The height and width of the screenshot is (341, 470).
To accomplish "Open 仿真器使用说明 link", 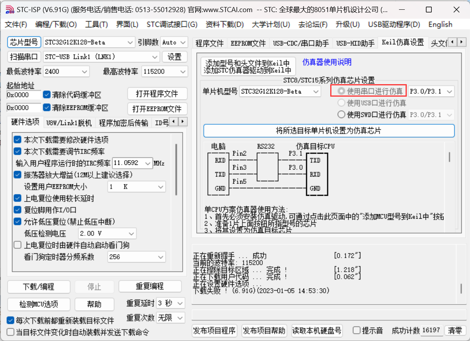I will tap(327, 62).
